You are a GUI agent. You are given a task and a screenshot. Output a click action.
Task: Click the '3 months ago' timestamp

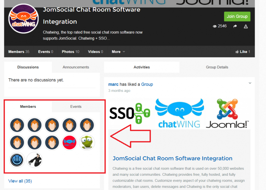[x=119, y=91]
